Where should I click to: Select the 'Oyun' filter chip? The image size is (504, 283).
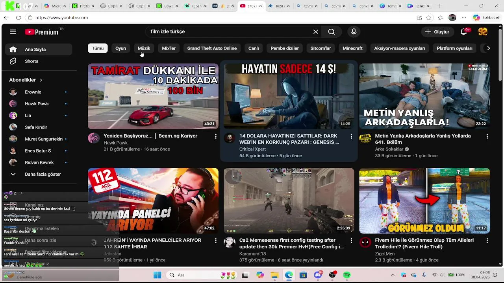(120, 48)
